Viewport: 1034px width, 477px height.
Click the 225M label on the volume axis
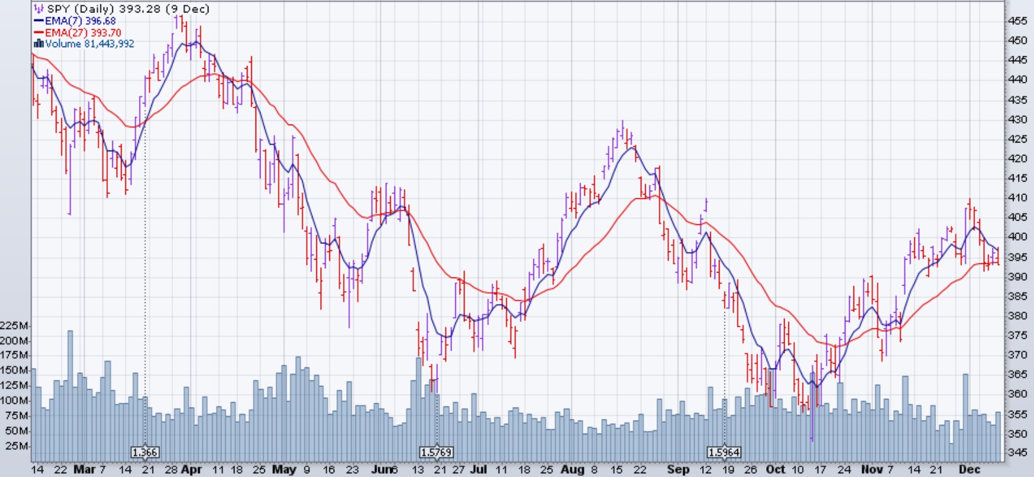click(14, 326)
